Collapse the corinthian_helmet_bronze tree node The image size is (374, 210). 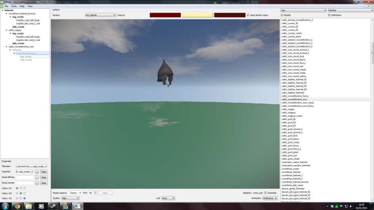click(6, 13)
